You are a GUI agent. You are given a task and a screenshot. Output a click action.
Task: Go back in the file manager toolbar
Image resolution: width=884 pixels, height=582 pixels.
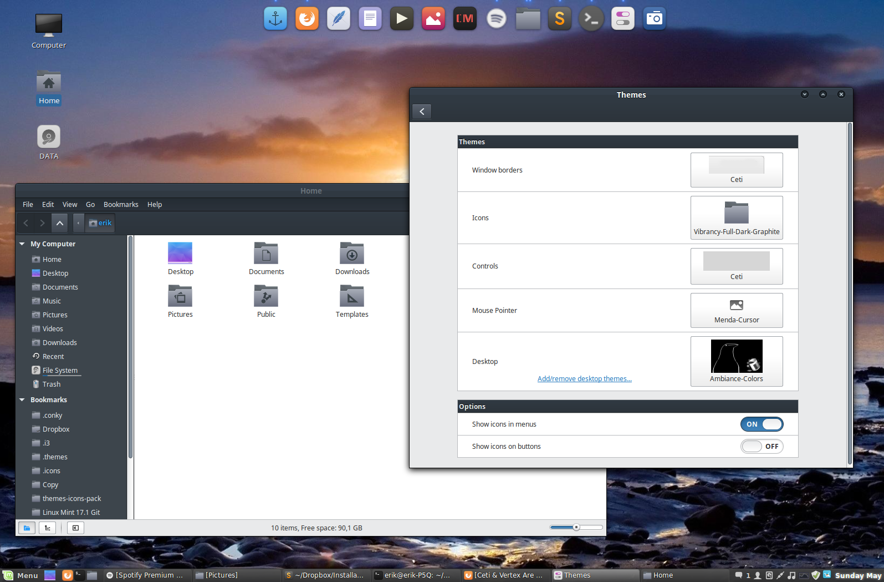[25, 223]
